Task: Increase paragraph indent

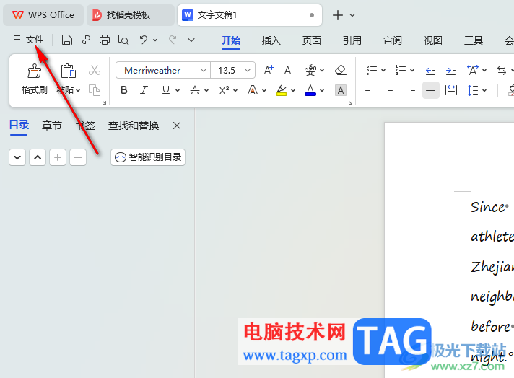Action: point(450,70)
